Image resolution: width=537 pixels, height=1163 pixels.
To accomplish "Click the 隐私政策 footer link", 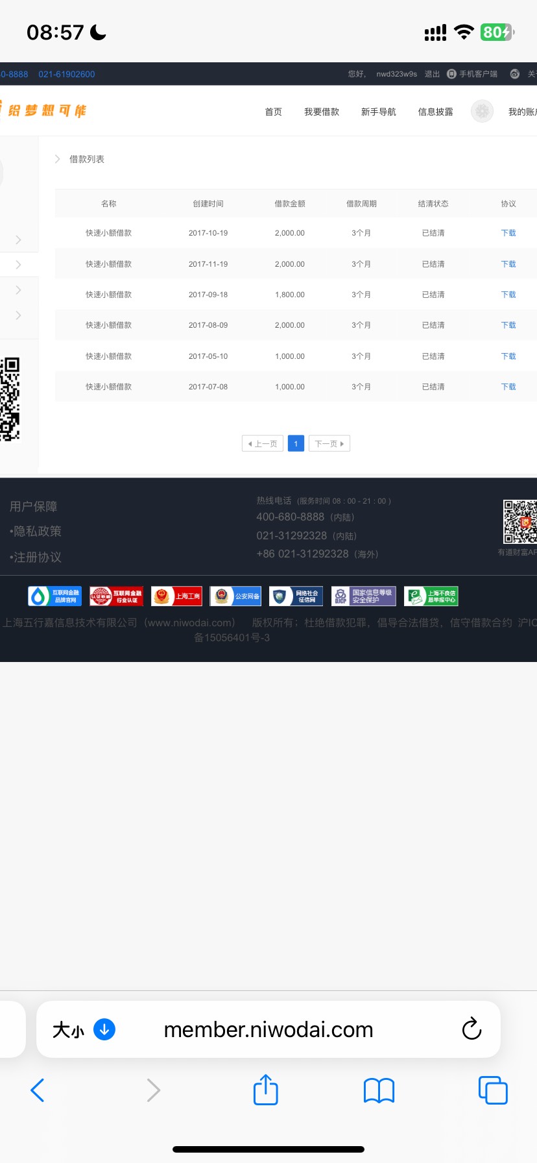I will click(x=36, y=532).
